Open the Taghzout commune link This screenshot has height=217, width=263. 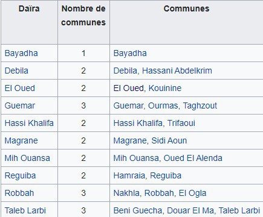(200, 105)
